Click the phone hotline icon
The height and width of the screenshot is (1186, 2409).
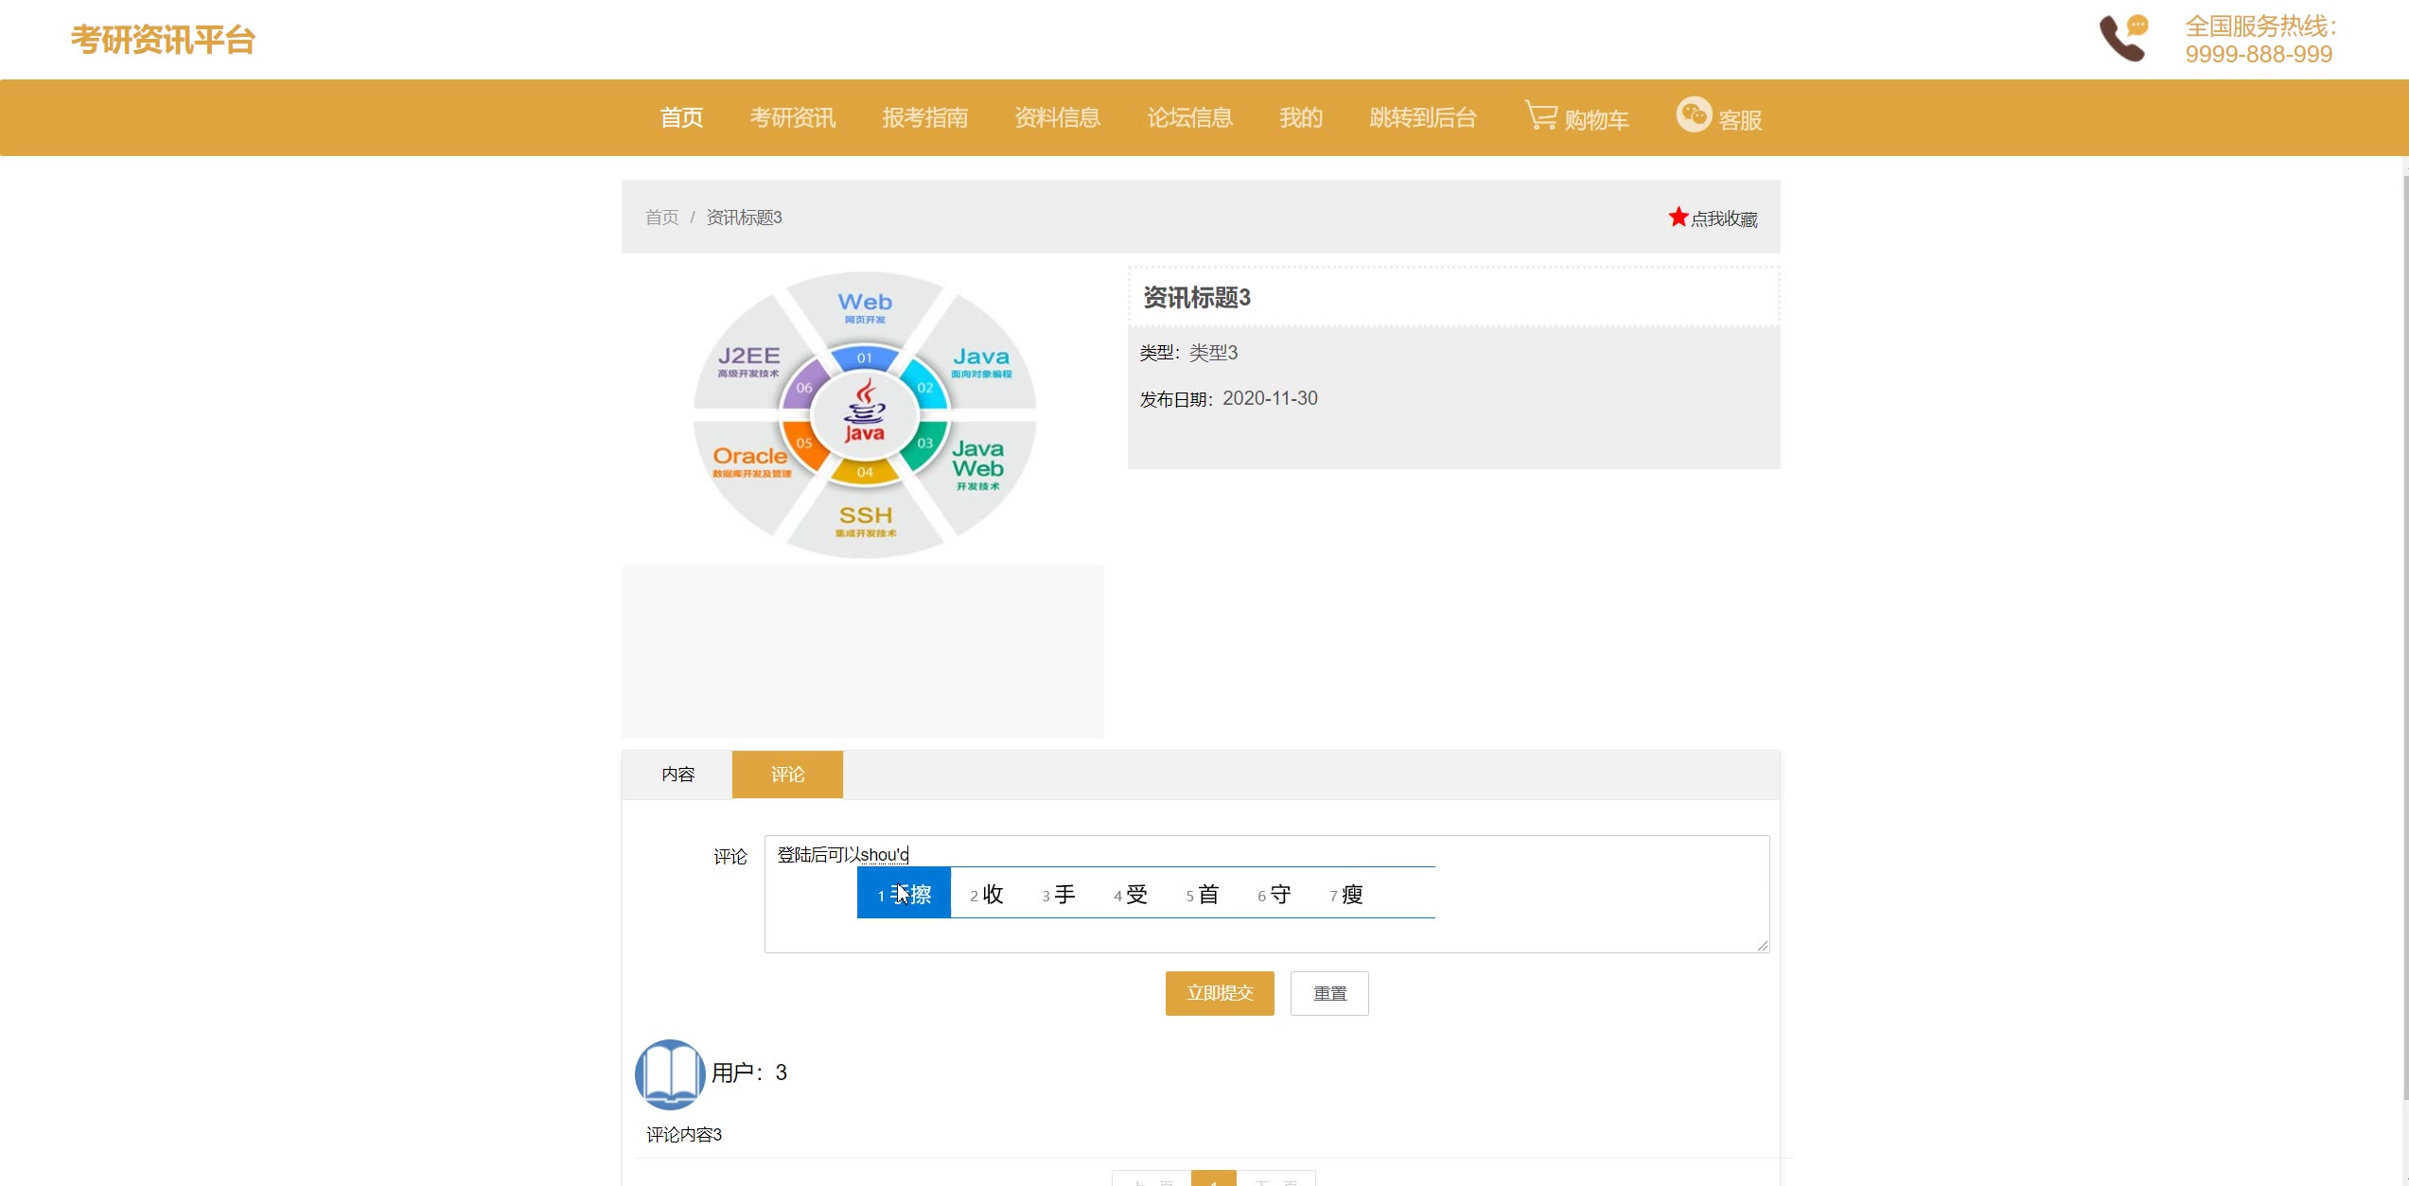pos(2124,39)
